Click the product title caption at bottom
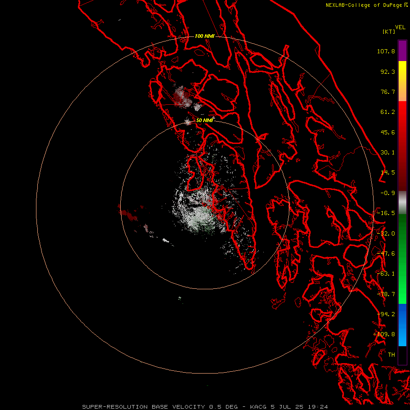The width and height of the screenshot is (410, 410). (x=205, y=407)
